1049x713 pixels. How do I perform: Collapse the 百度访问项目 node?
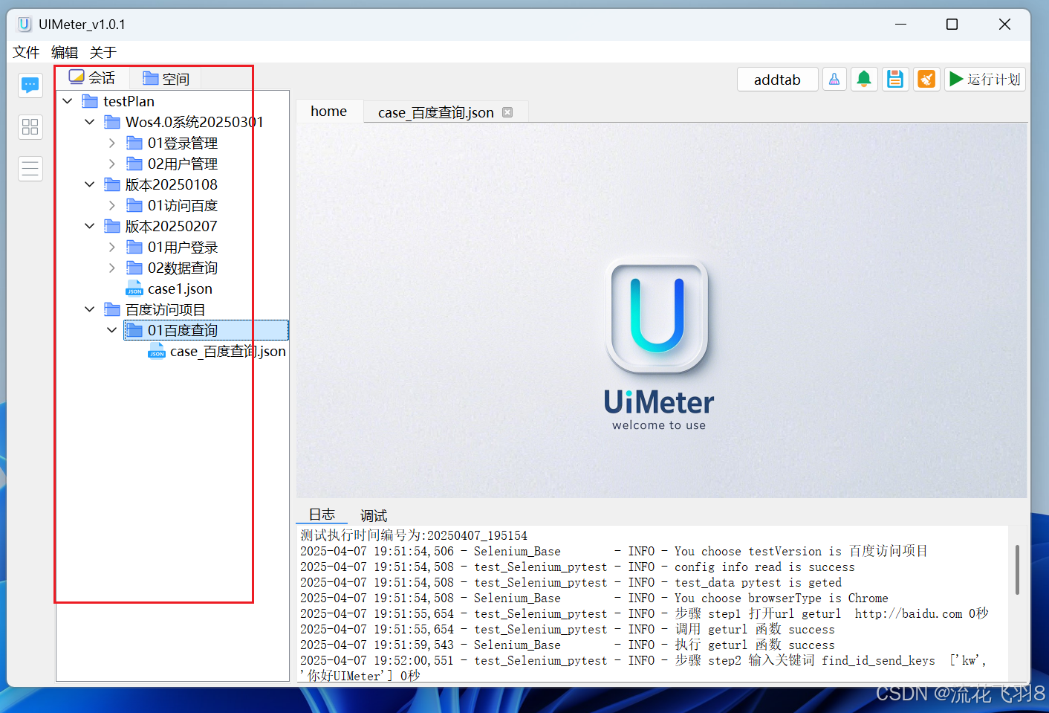point(90,309)
